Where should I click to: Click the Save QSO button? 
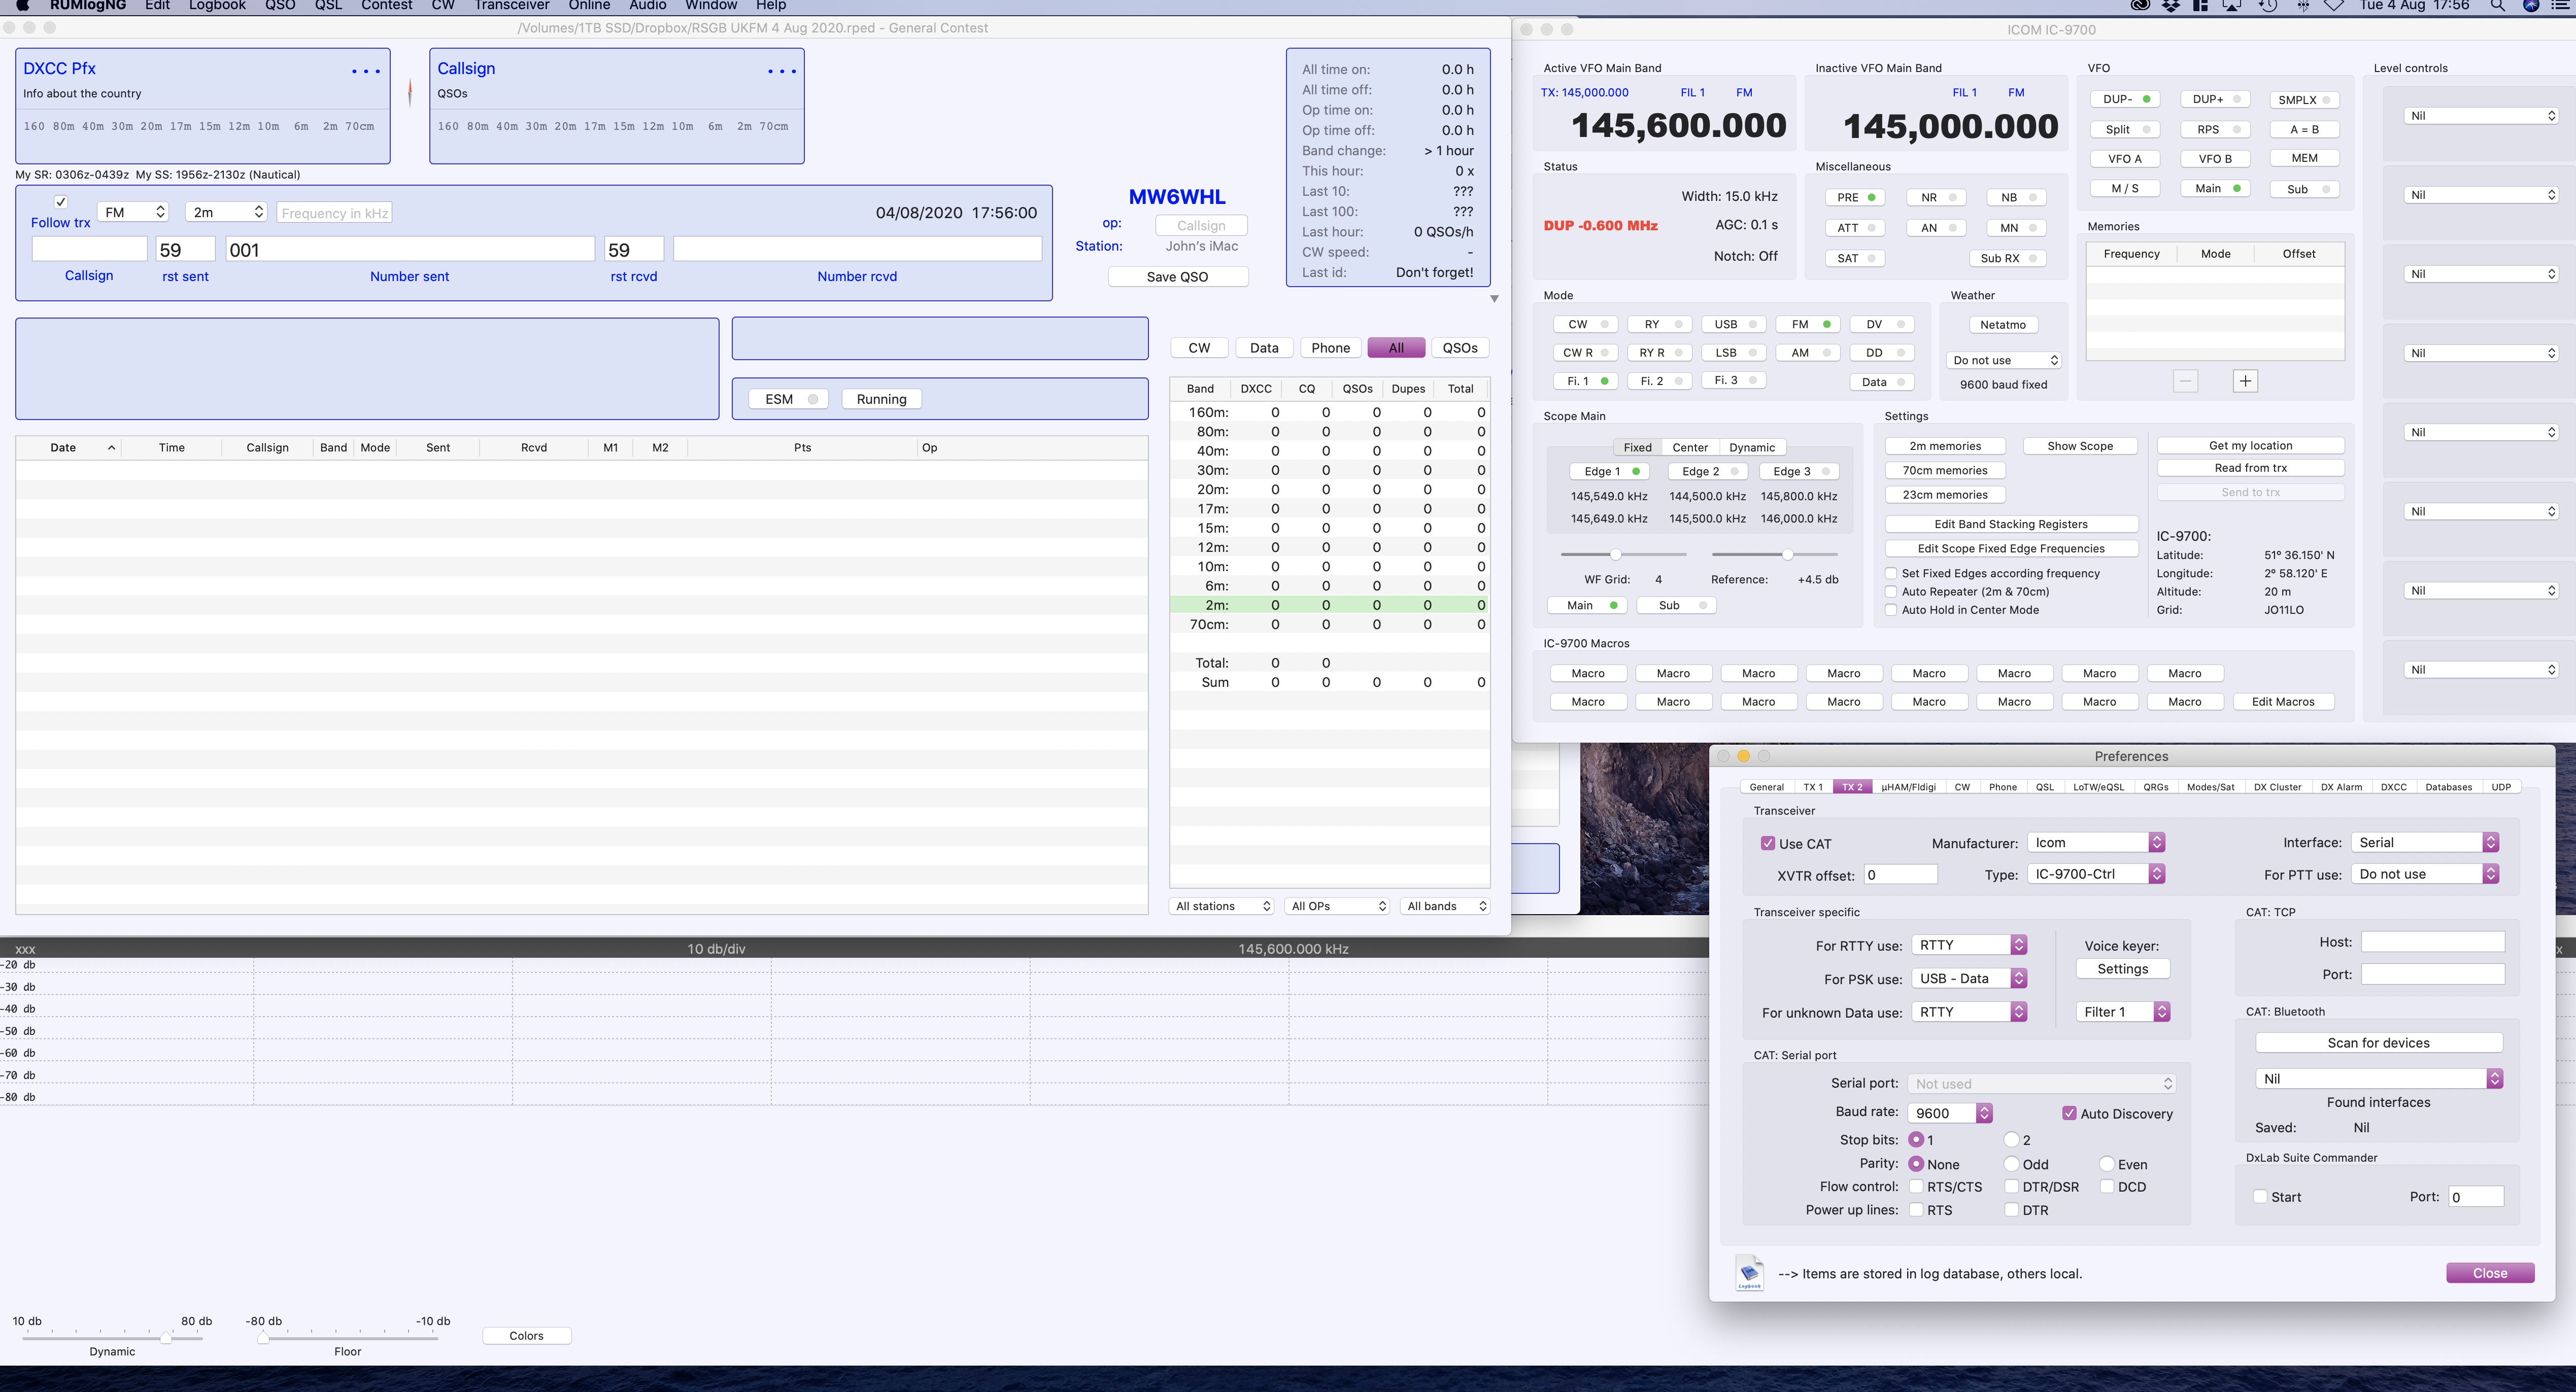[x=1177, y=277]
